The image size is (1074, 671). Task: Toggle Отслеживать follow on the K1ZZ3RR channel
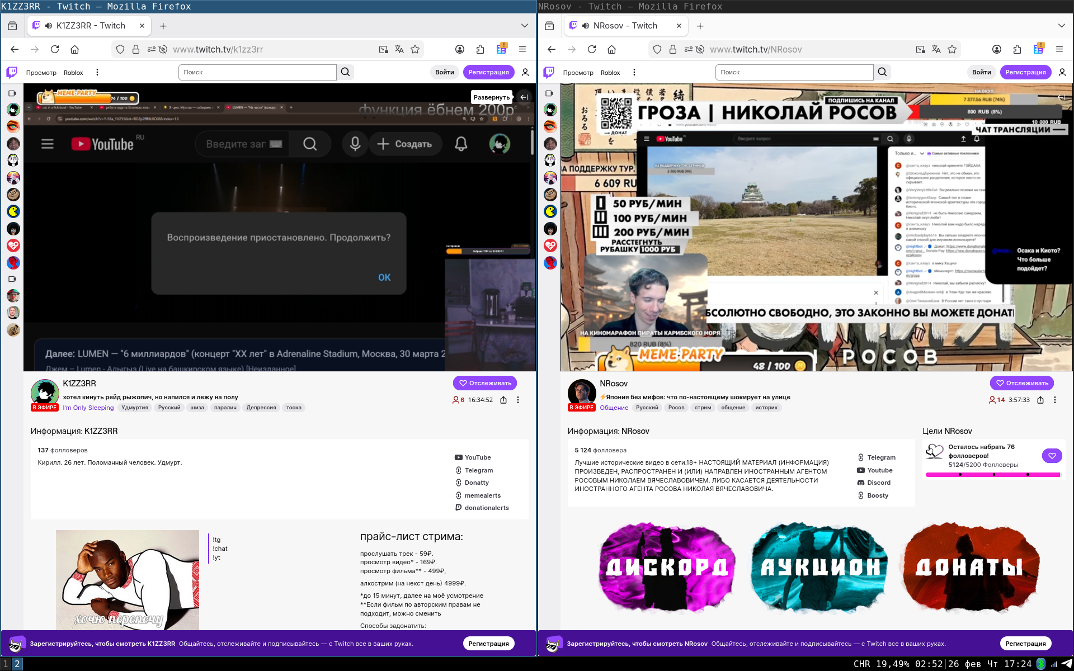click(485, 383)
